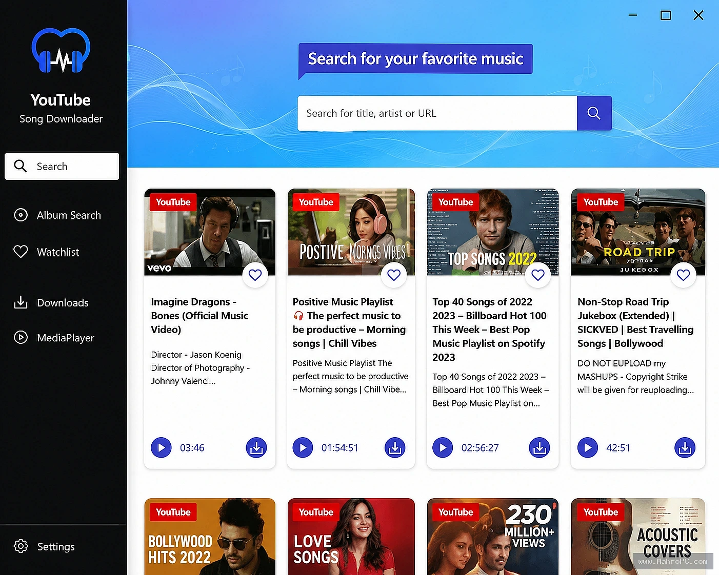The image size is (719, 575).
Task: Click the YouTube badge on the 230 Million+ Views card
Action: [x=455, y=512]
